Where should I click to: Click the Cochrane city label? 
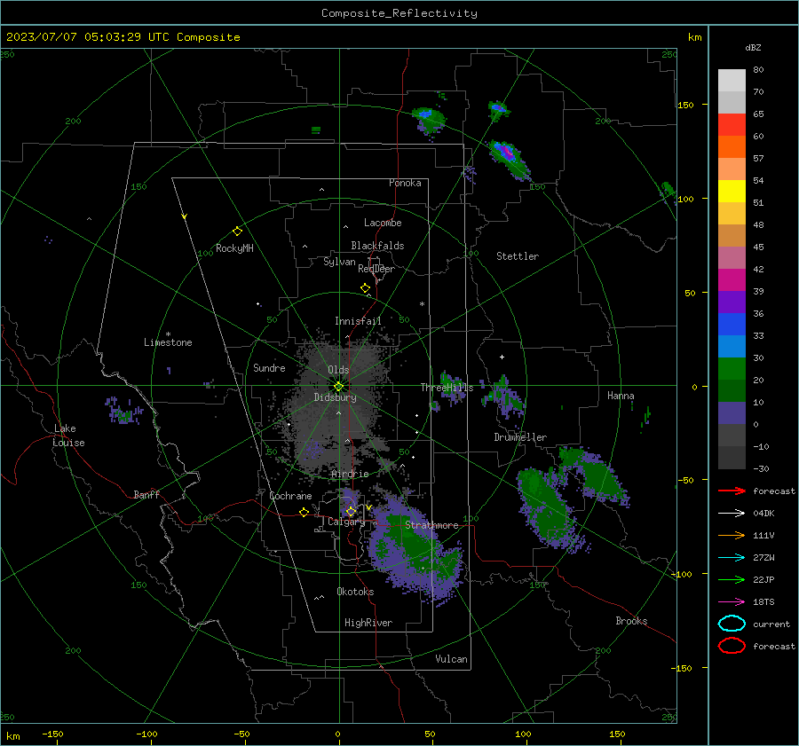[x=290, y=496]
